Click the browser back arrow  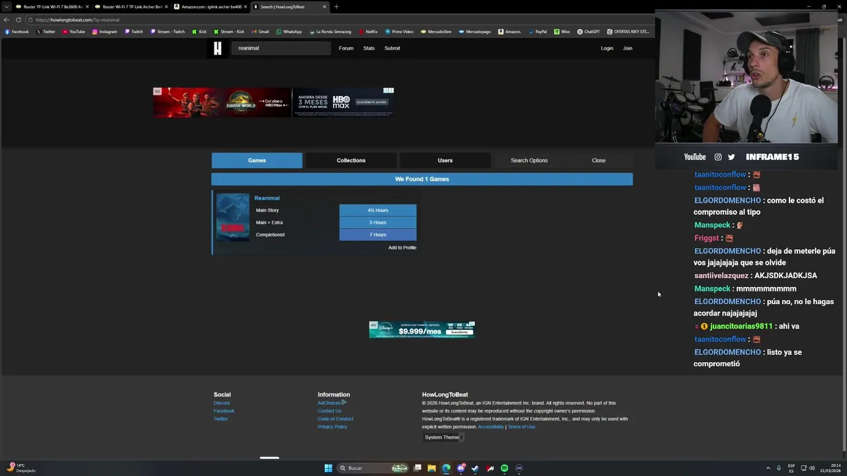(7, 20)
